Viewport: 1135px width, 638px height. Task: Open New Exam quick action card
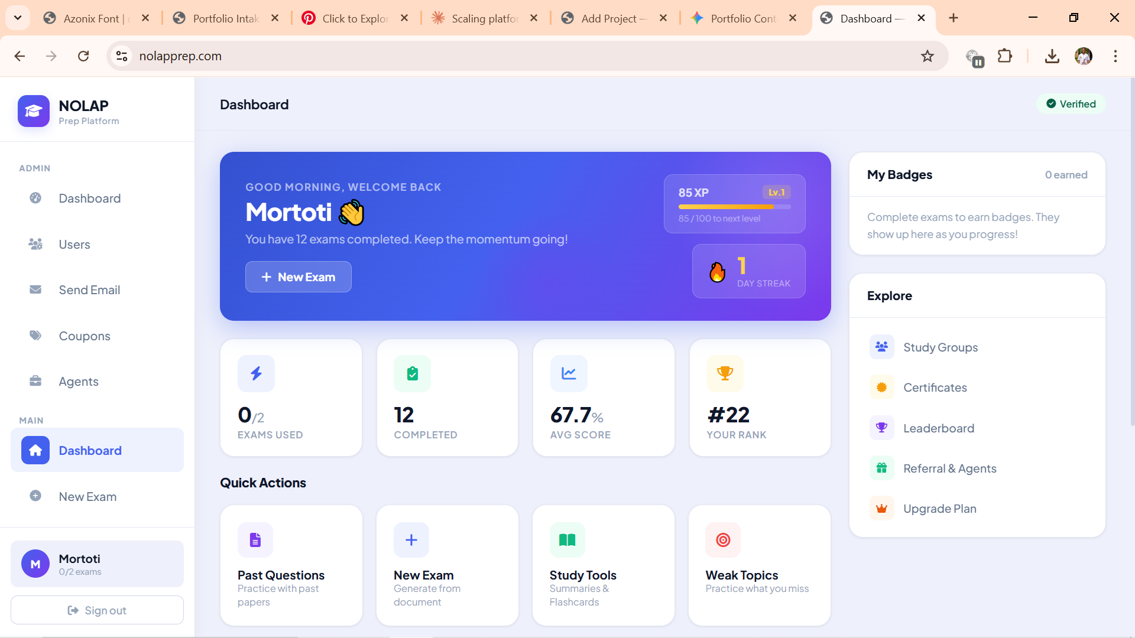[x=447, y=565]
